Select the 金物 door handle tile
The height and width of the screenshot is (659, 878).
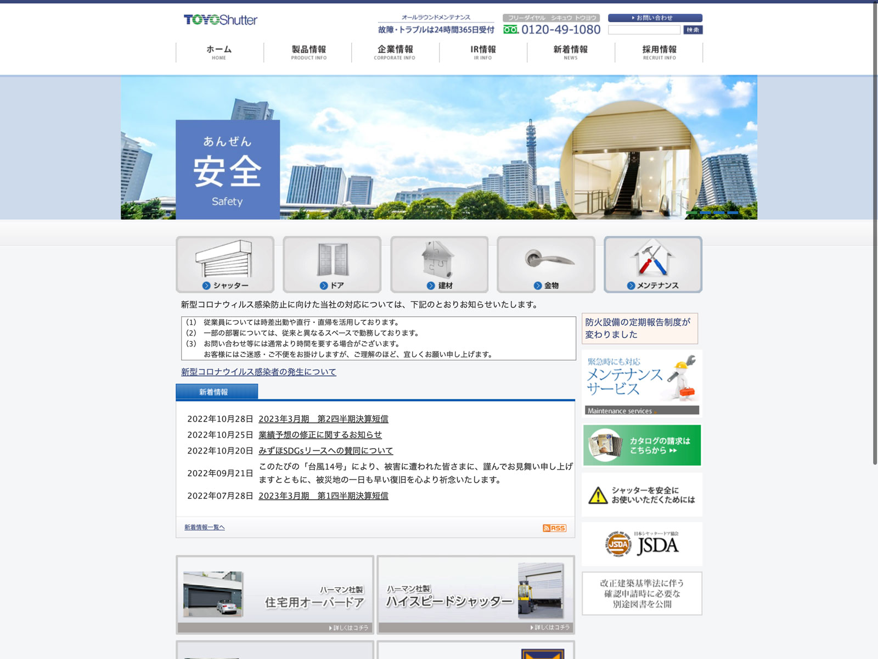(x=546, y=265)
